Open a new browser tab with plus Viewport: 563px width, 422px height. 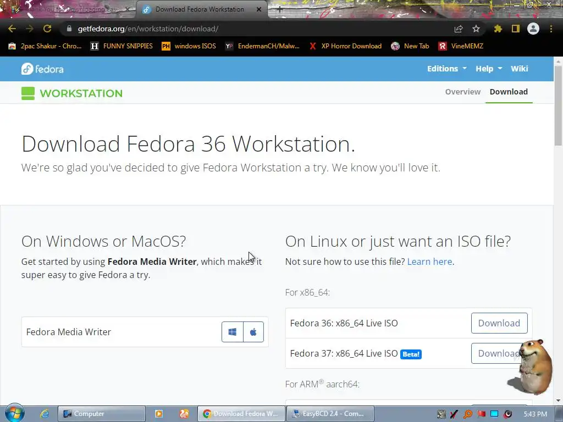coord(280,10)
